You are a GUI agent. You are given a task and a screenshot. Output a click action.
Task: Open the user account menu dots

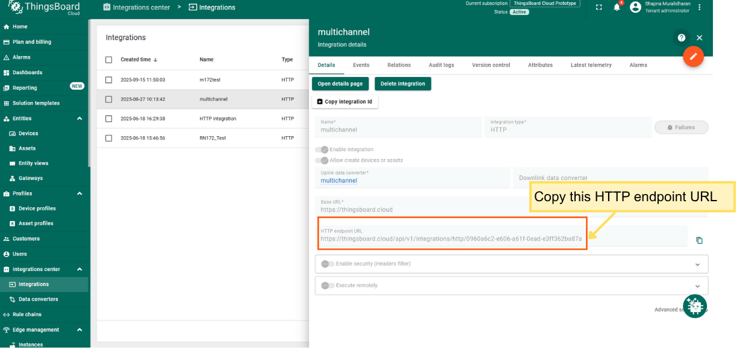pos(699,7)
